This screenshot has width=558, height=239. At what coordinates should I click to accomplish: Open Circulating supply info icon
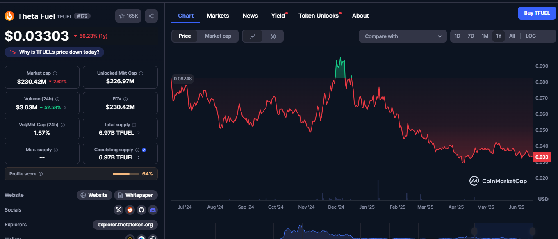(x=137, y=150)
